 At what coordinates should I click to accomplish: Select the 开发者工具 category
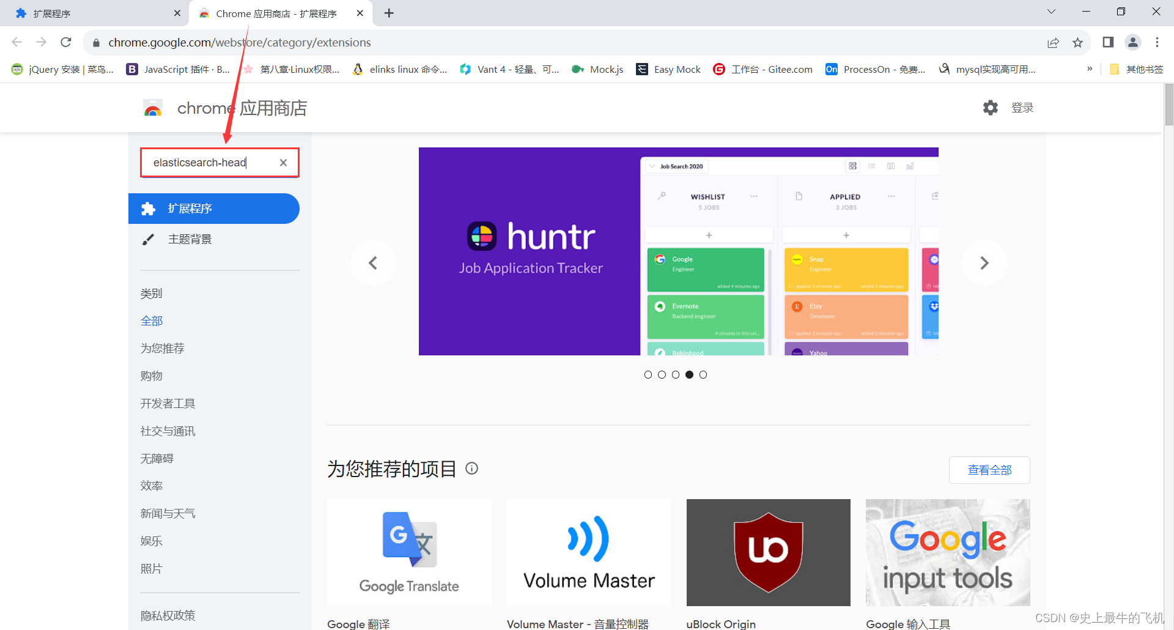point(168,403)
